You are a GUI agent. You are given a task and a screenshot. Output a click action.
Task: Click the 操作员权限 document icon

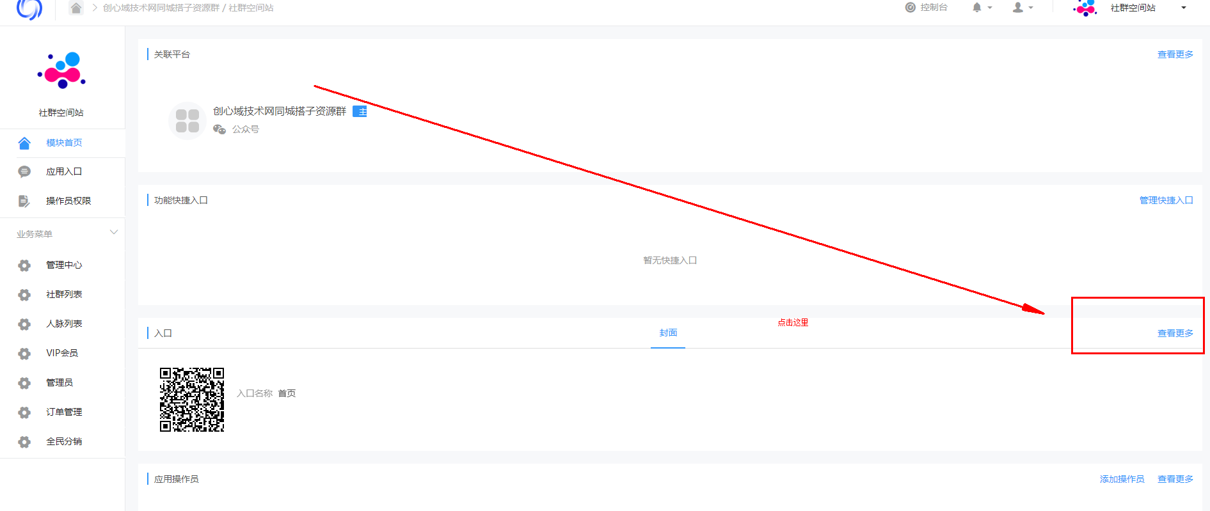click(x=24, y=201)
